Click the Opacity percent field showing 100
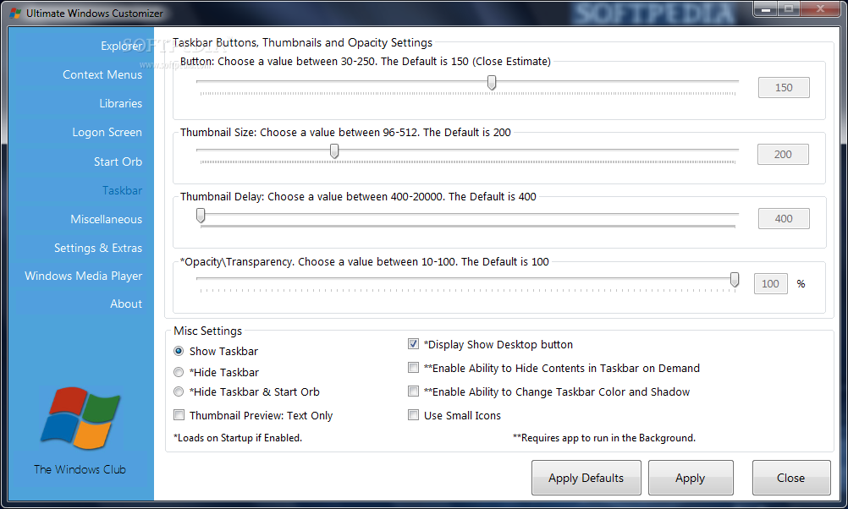This screenshot has width=848, height=509. (771, 284)
